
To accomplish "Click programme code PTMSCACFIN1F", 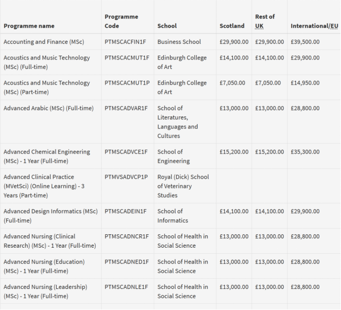I will [x=126, y=42].
